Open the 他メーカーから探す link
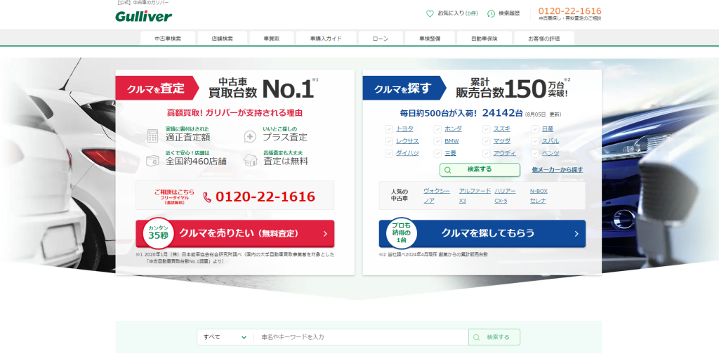719x363 pixels. tap(557, 170)
